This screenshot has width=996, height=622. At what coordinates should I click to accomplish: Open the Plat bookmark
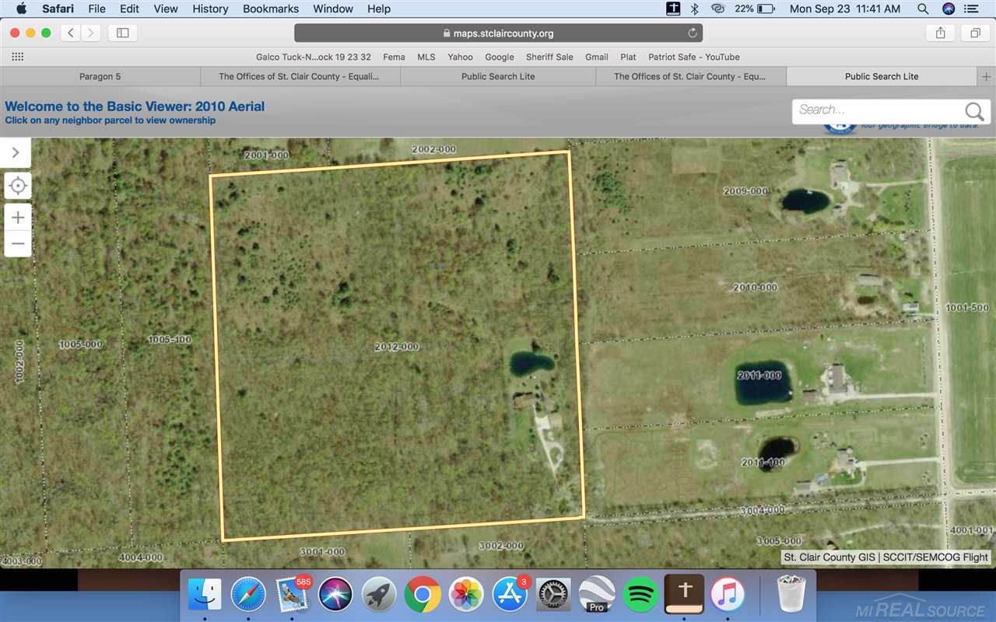[628, 57]
